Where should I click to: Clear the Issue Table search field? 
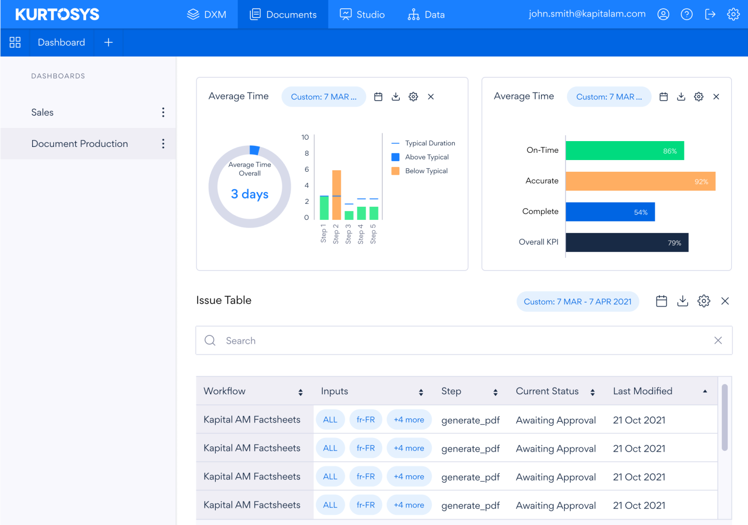click(x=718, y=341)
